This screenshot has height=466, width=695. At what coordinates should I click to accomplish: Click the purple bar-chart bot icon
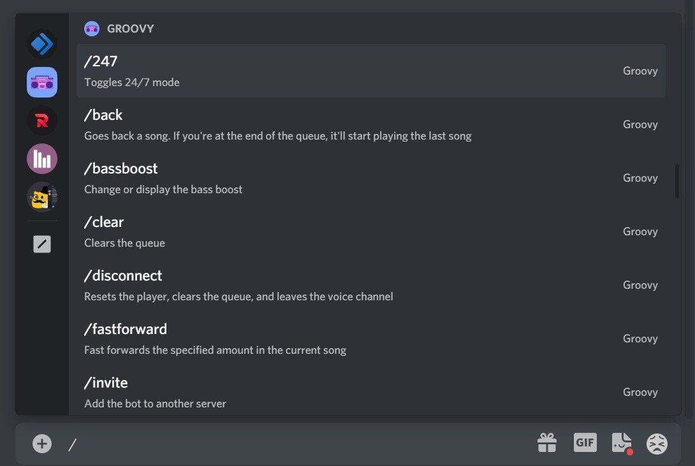[x=41, y=159]
